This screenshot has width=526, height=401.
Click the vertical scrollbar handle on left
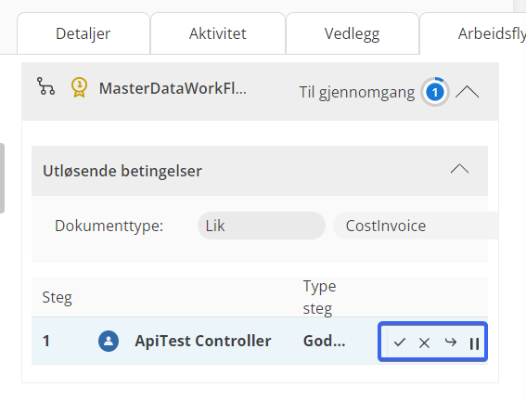[2, 178]
